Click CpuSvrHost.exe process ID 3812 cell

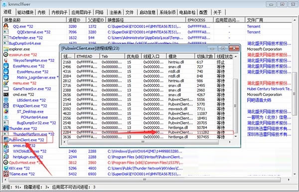(72, 163)
